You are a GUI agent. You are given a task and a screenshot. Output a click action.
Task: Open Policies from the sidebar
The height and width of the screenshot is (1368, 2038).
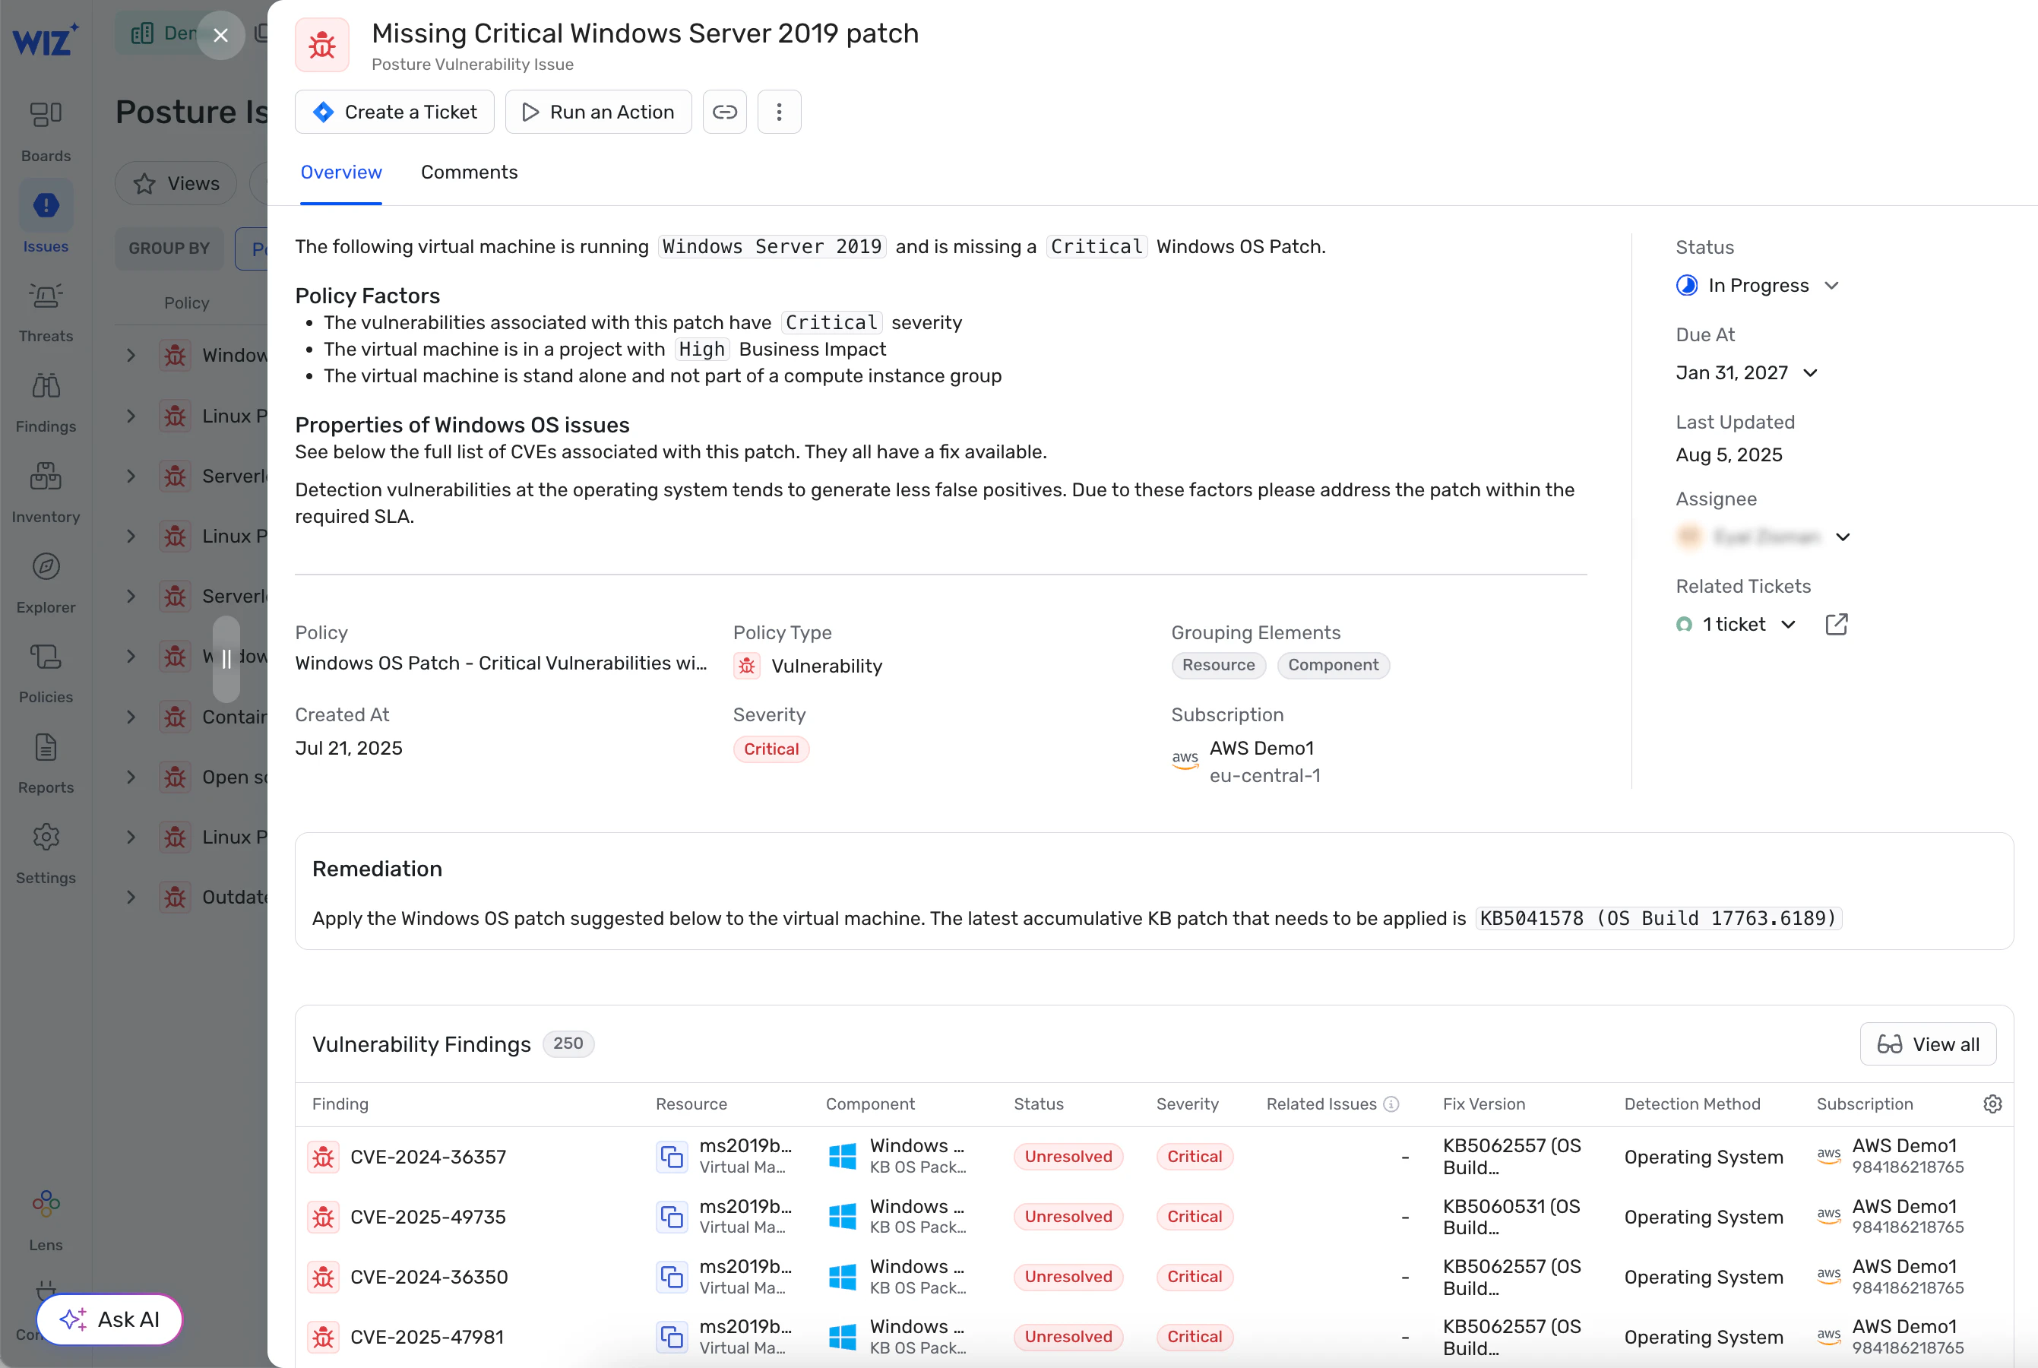pyautogui.click(x=46, y=673)
